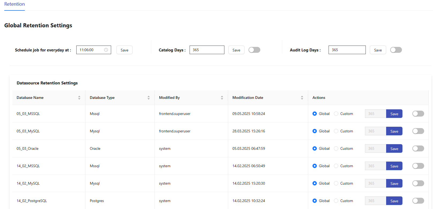This screenshot has height=209, width=433.
Task: Click the Audit Log Days input box
Action: (x=347, y=50)
